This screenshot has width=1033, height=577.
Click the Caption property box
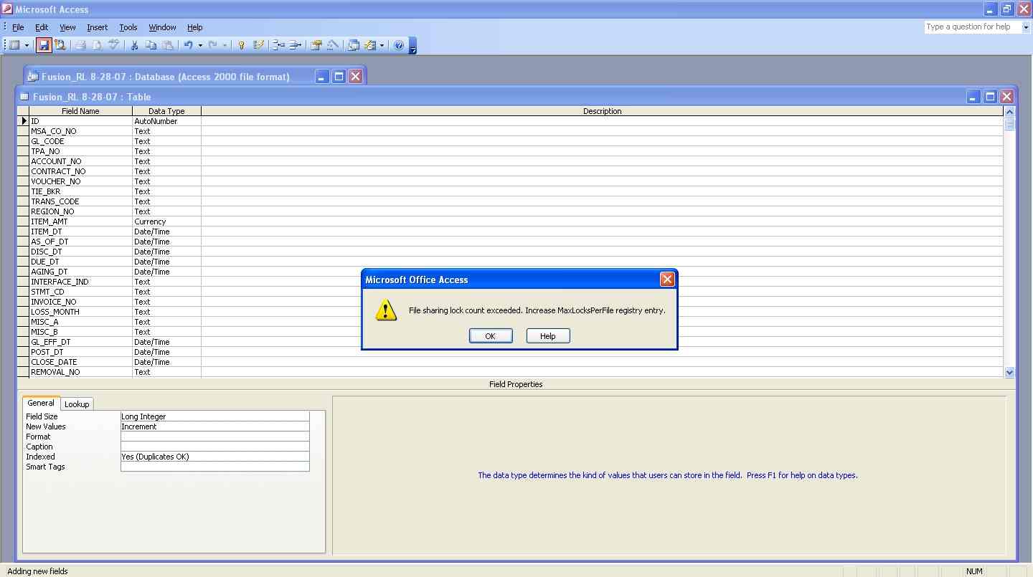[215, 447]
